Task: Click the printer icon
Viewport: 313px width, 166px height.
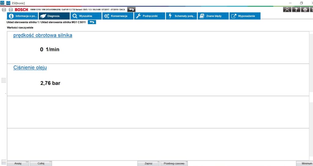Action: [305, 9]
